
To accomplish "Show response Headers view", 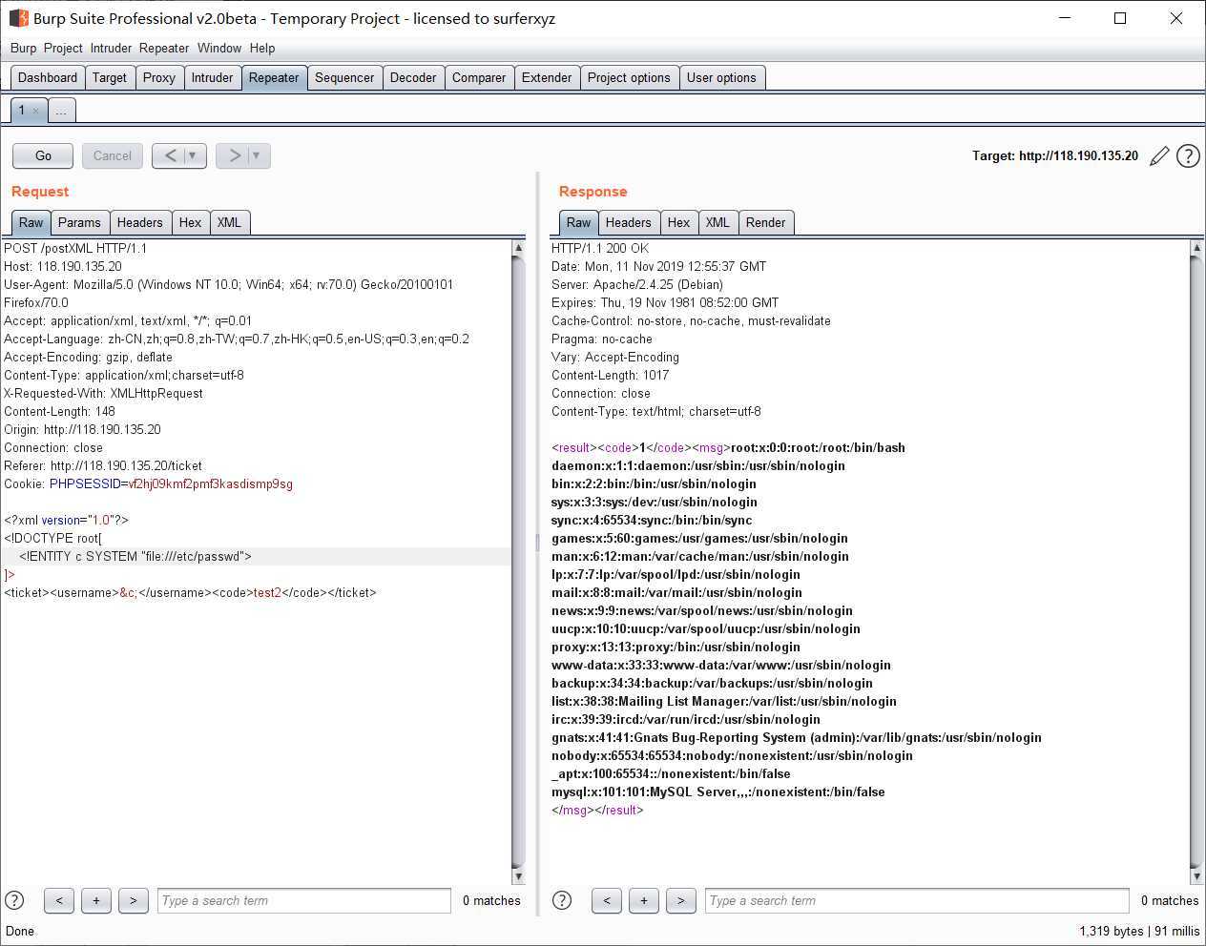I will coord(628,222).
